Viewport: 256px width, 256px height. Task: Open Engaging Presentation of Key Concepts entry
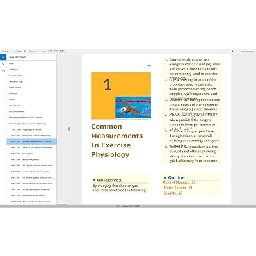[26, 118]
